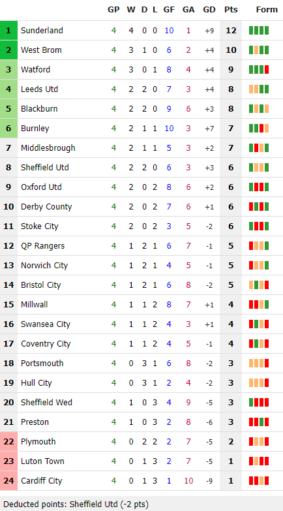Screen dimensions: 283x511
Task: Sort table by GD column header
Action: 209,10
